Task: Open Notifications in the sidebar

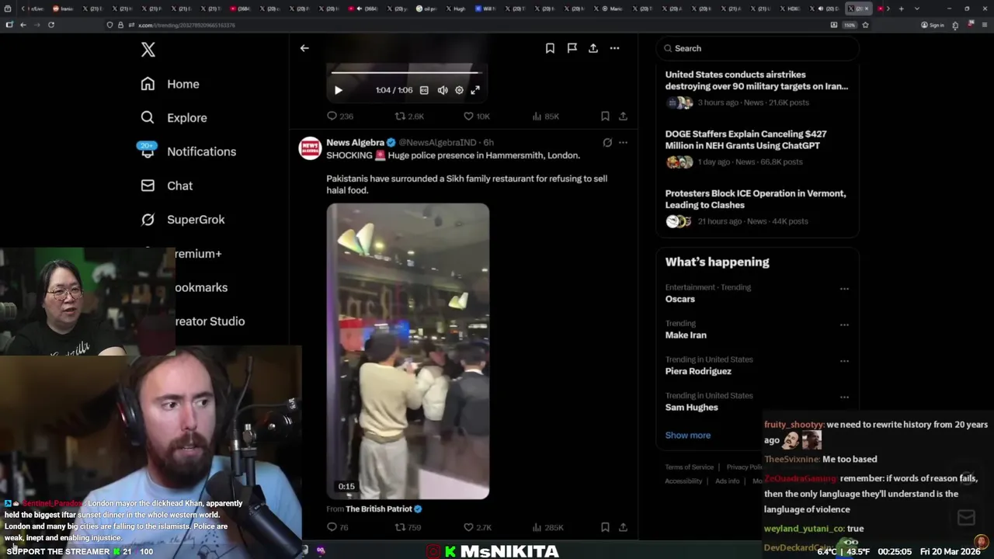Action: click(188, 151)
